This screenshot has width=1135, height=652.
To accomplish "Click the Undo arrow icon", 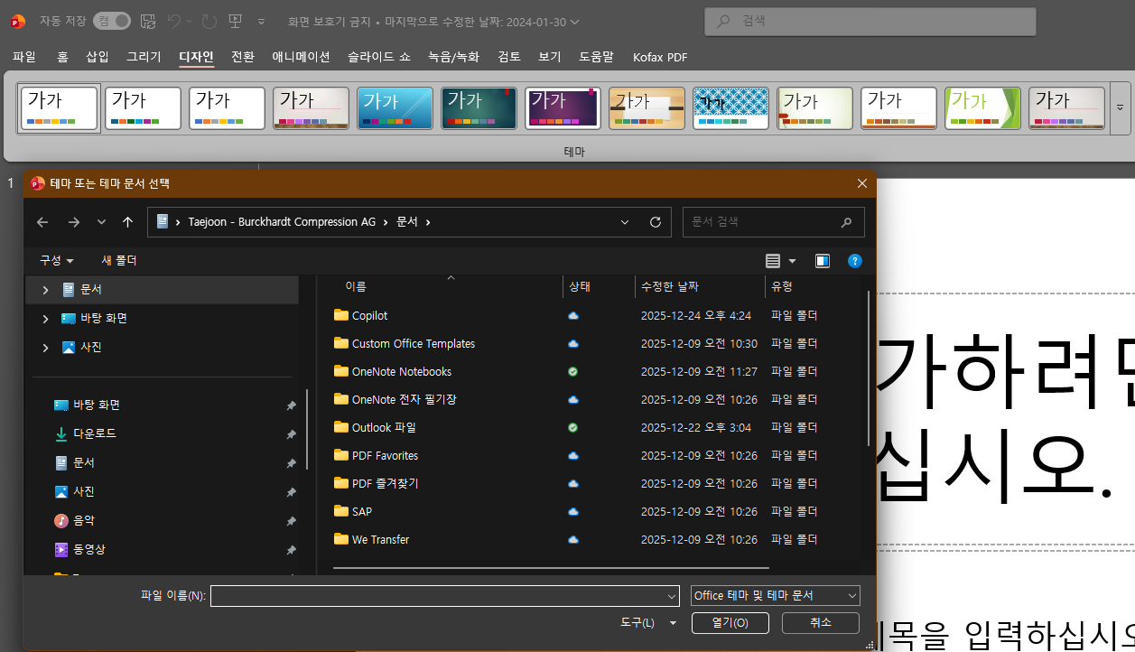I will pos(175,21).
